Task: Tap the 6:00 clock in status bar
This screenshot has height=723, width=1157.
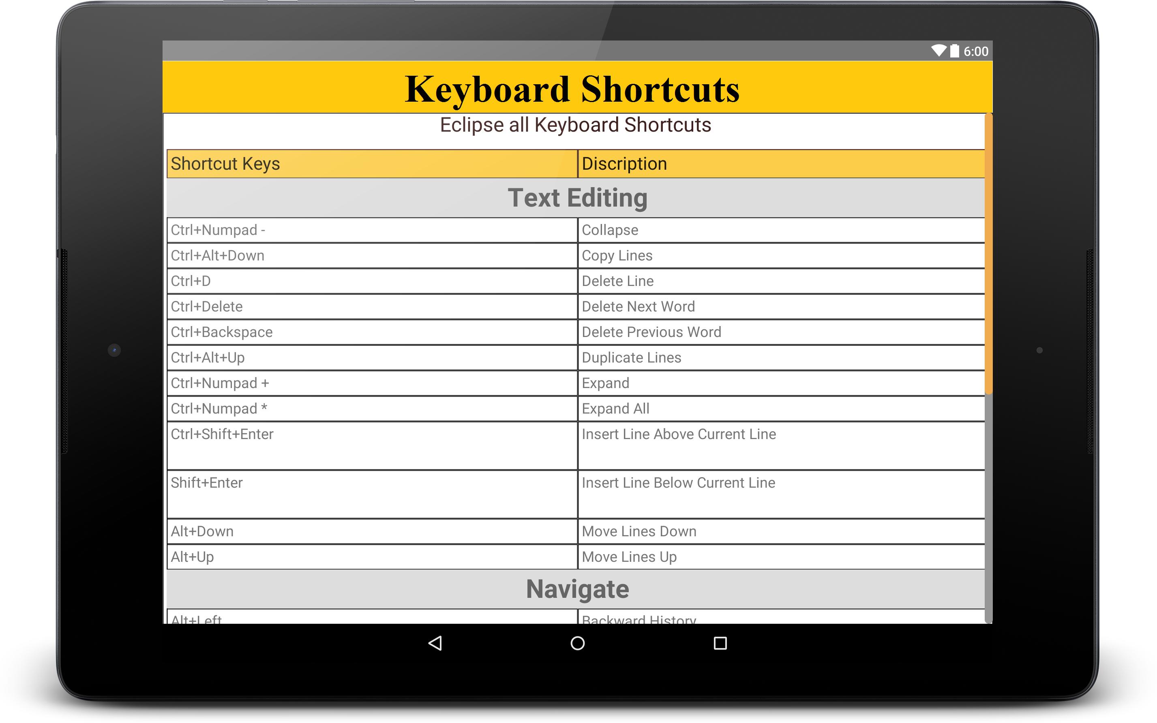Action: tap(976, 51)
